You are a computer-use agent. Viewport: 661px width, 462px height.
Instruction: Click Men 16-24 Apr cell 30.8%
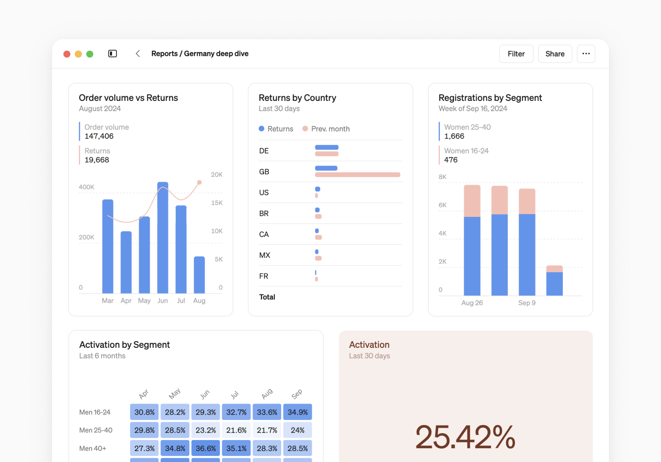click(144, 412)
